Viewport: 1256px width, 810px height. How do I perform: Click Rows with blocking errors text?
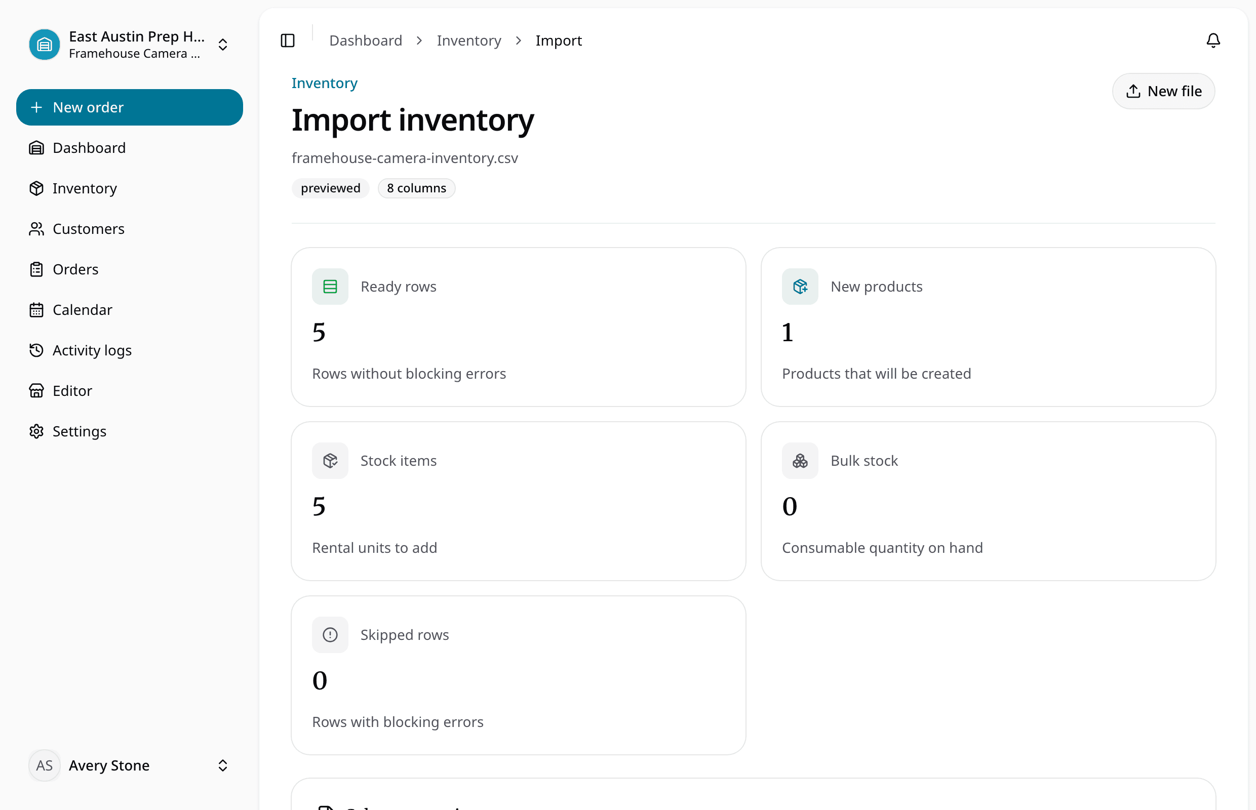pos(397,721)
